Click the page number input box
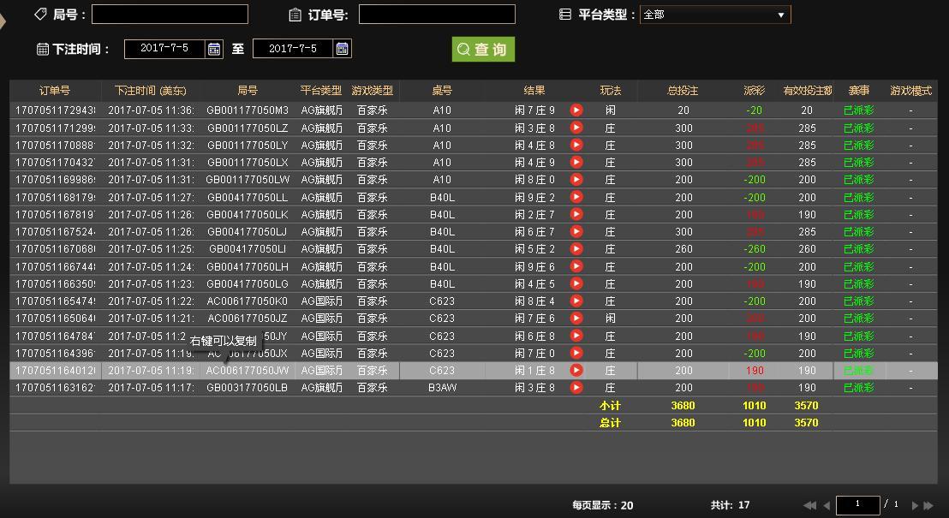949x518 pixels. click(857, 504)
